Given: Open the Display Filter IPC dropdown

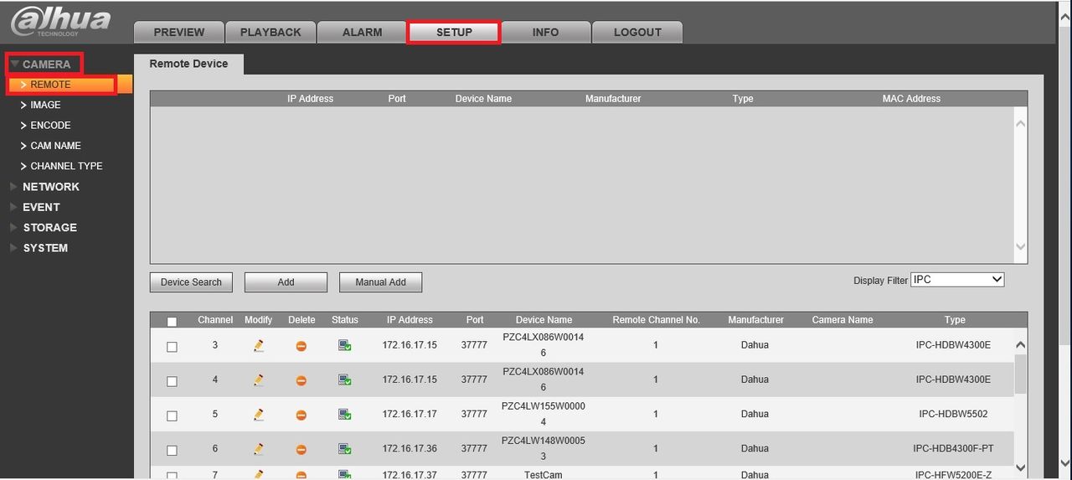Looking at the screenshot, I should tap(957, 280).
